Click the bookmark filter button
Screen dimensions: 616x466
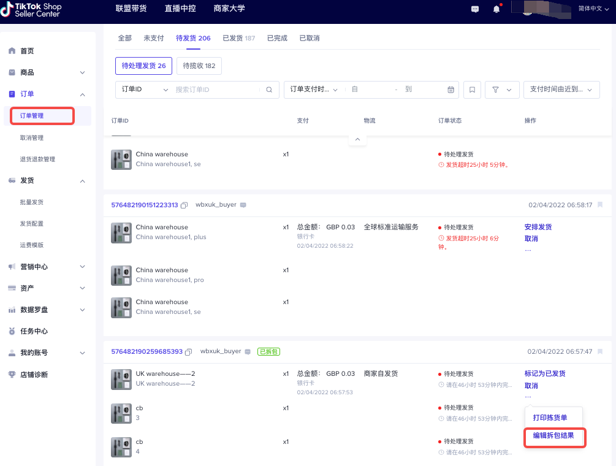[x=472, y=90]
